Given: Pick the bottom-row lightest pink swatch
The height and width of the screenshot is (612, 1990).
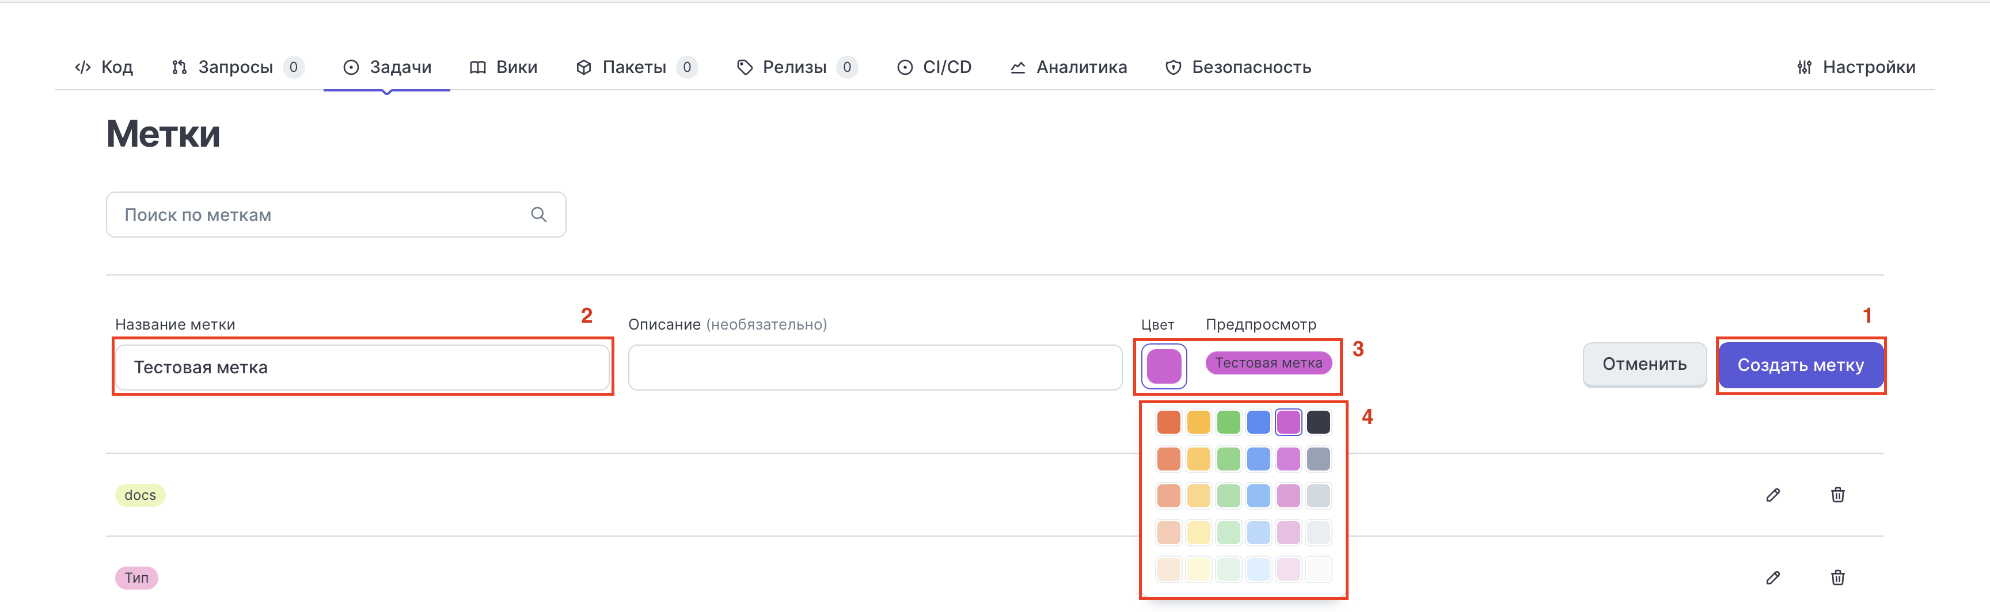Looking at the screenshot, I should (1289, 569).
